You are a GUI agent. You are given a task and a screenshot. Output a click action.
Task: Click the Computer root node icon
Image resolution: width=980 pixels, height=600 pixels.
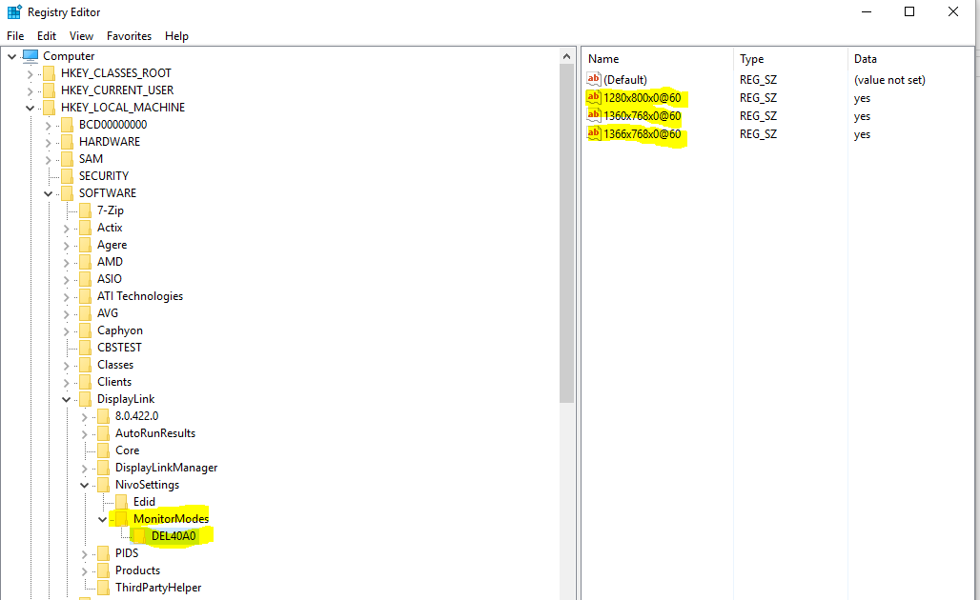31,56
